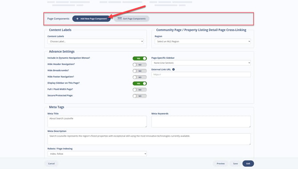
Task: Click the Meta Keywords text area
Action: (x=201, y=121)
